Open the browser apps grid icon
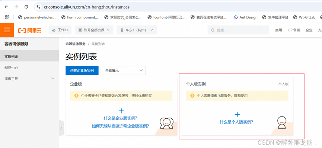322x148 pixels. point(7,17)
